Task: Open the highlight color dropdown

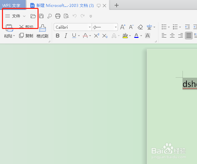Action: tap(130, 36)
